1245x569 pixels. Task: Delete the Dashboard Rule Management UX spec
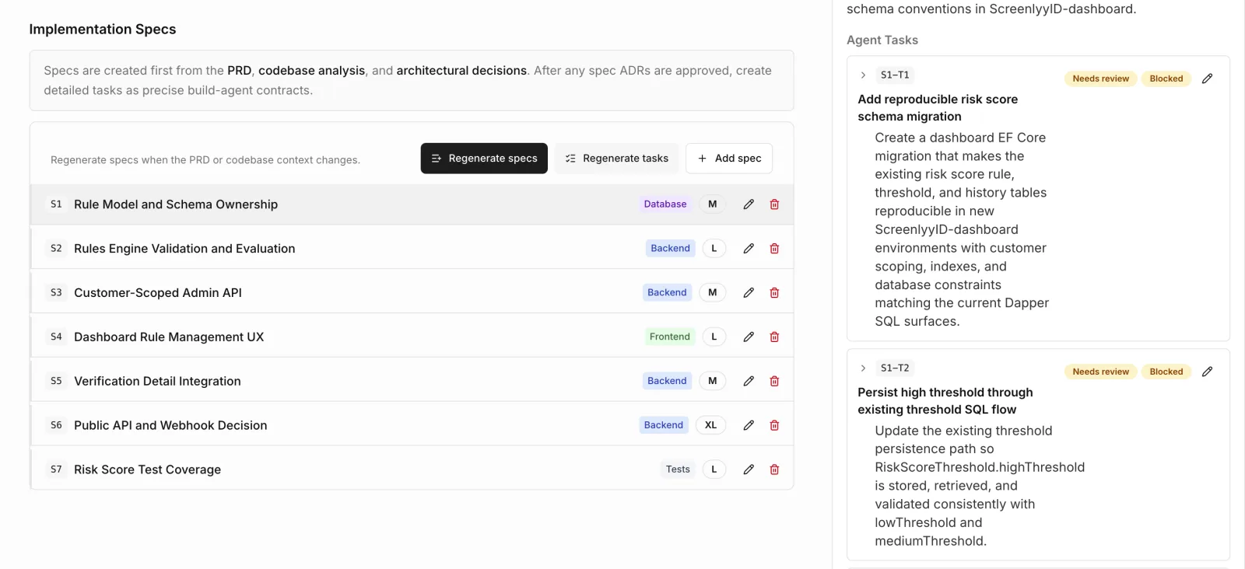[x=774, y=337]
